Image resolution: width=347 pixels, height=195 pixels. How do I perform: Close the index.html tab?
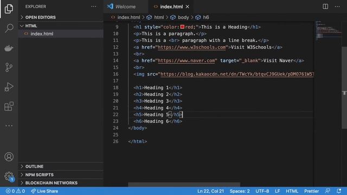click(188, 6)
